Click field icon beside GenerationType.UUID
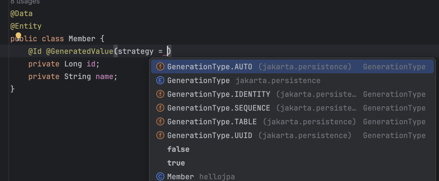439x181 pixels. pos(160,135)
